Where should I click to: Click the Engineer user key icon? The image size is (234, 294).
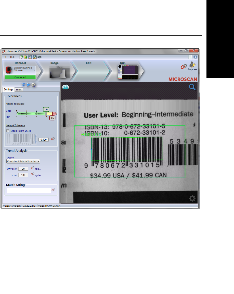point(192,64)
